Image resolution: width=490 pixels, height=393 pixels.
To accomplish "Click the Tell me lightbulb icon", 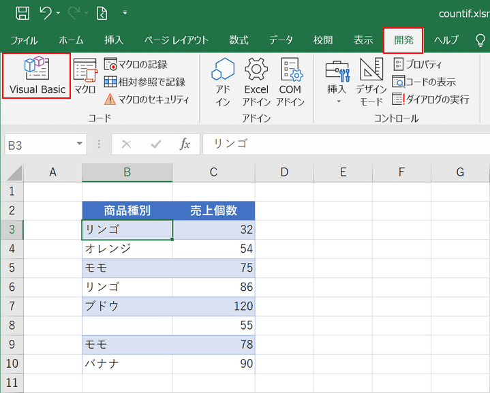I will [x=480, y=40].
